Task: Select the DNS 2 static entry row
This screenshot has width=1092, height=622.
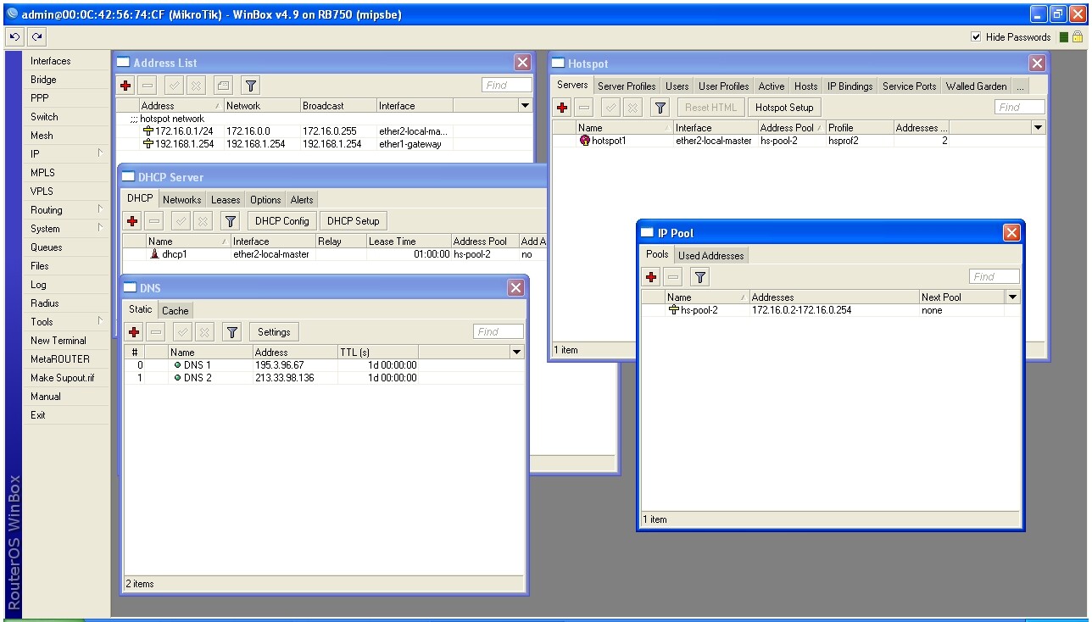Action: [325, 378]
